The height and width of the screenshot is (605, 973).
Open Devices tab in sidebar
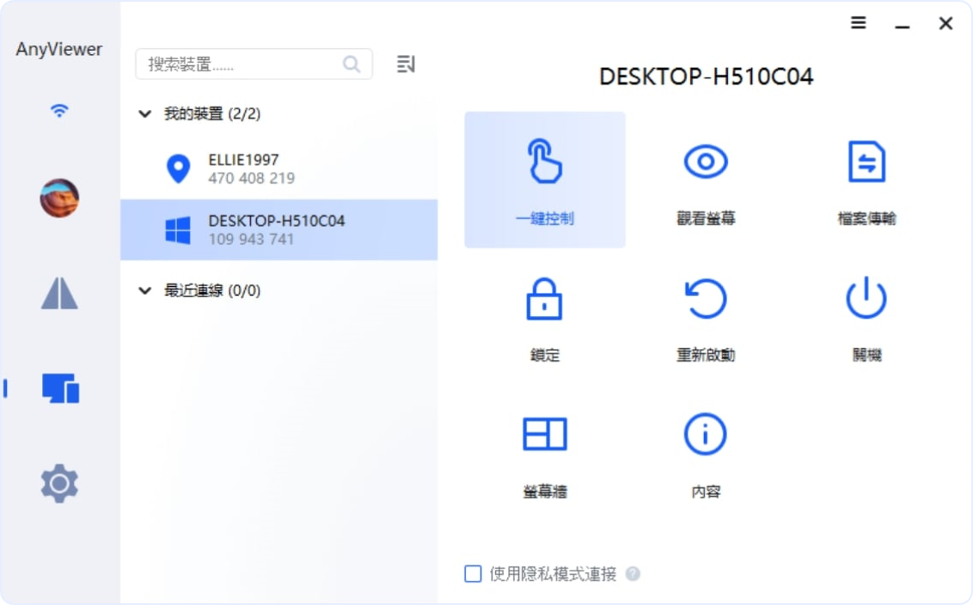point(60,388)
